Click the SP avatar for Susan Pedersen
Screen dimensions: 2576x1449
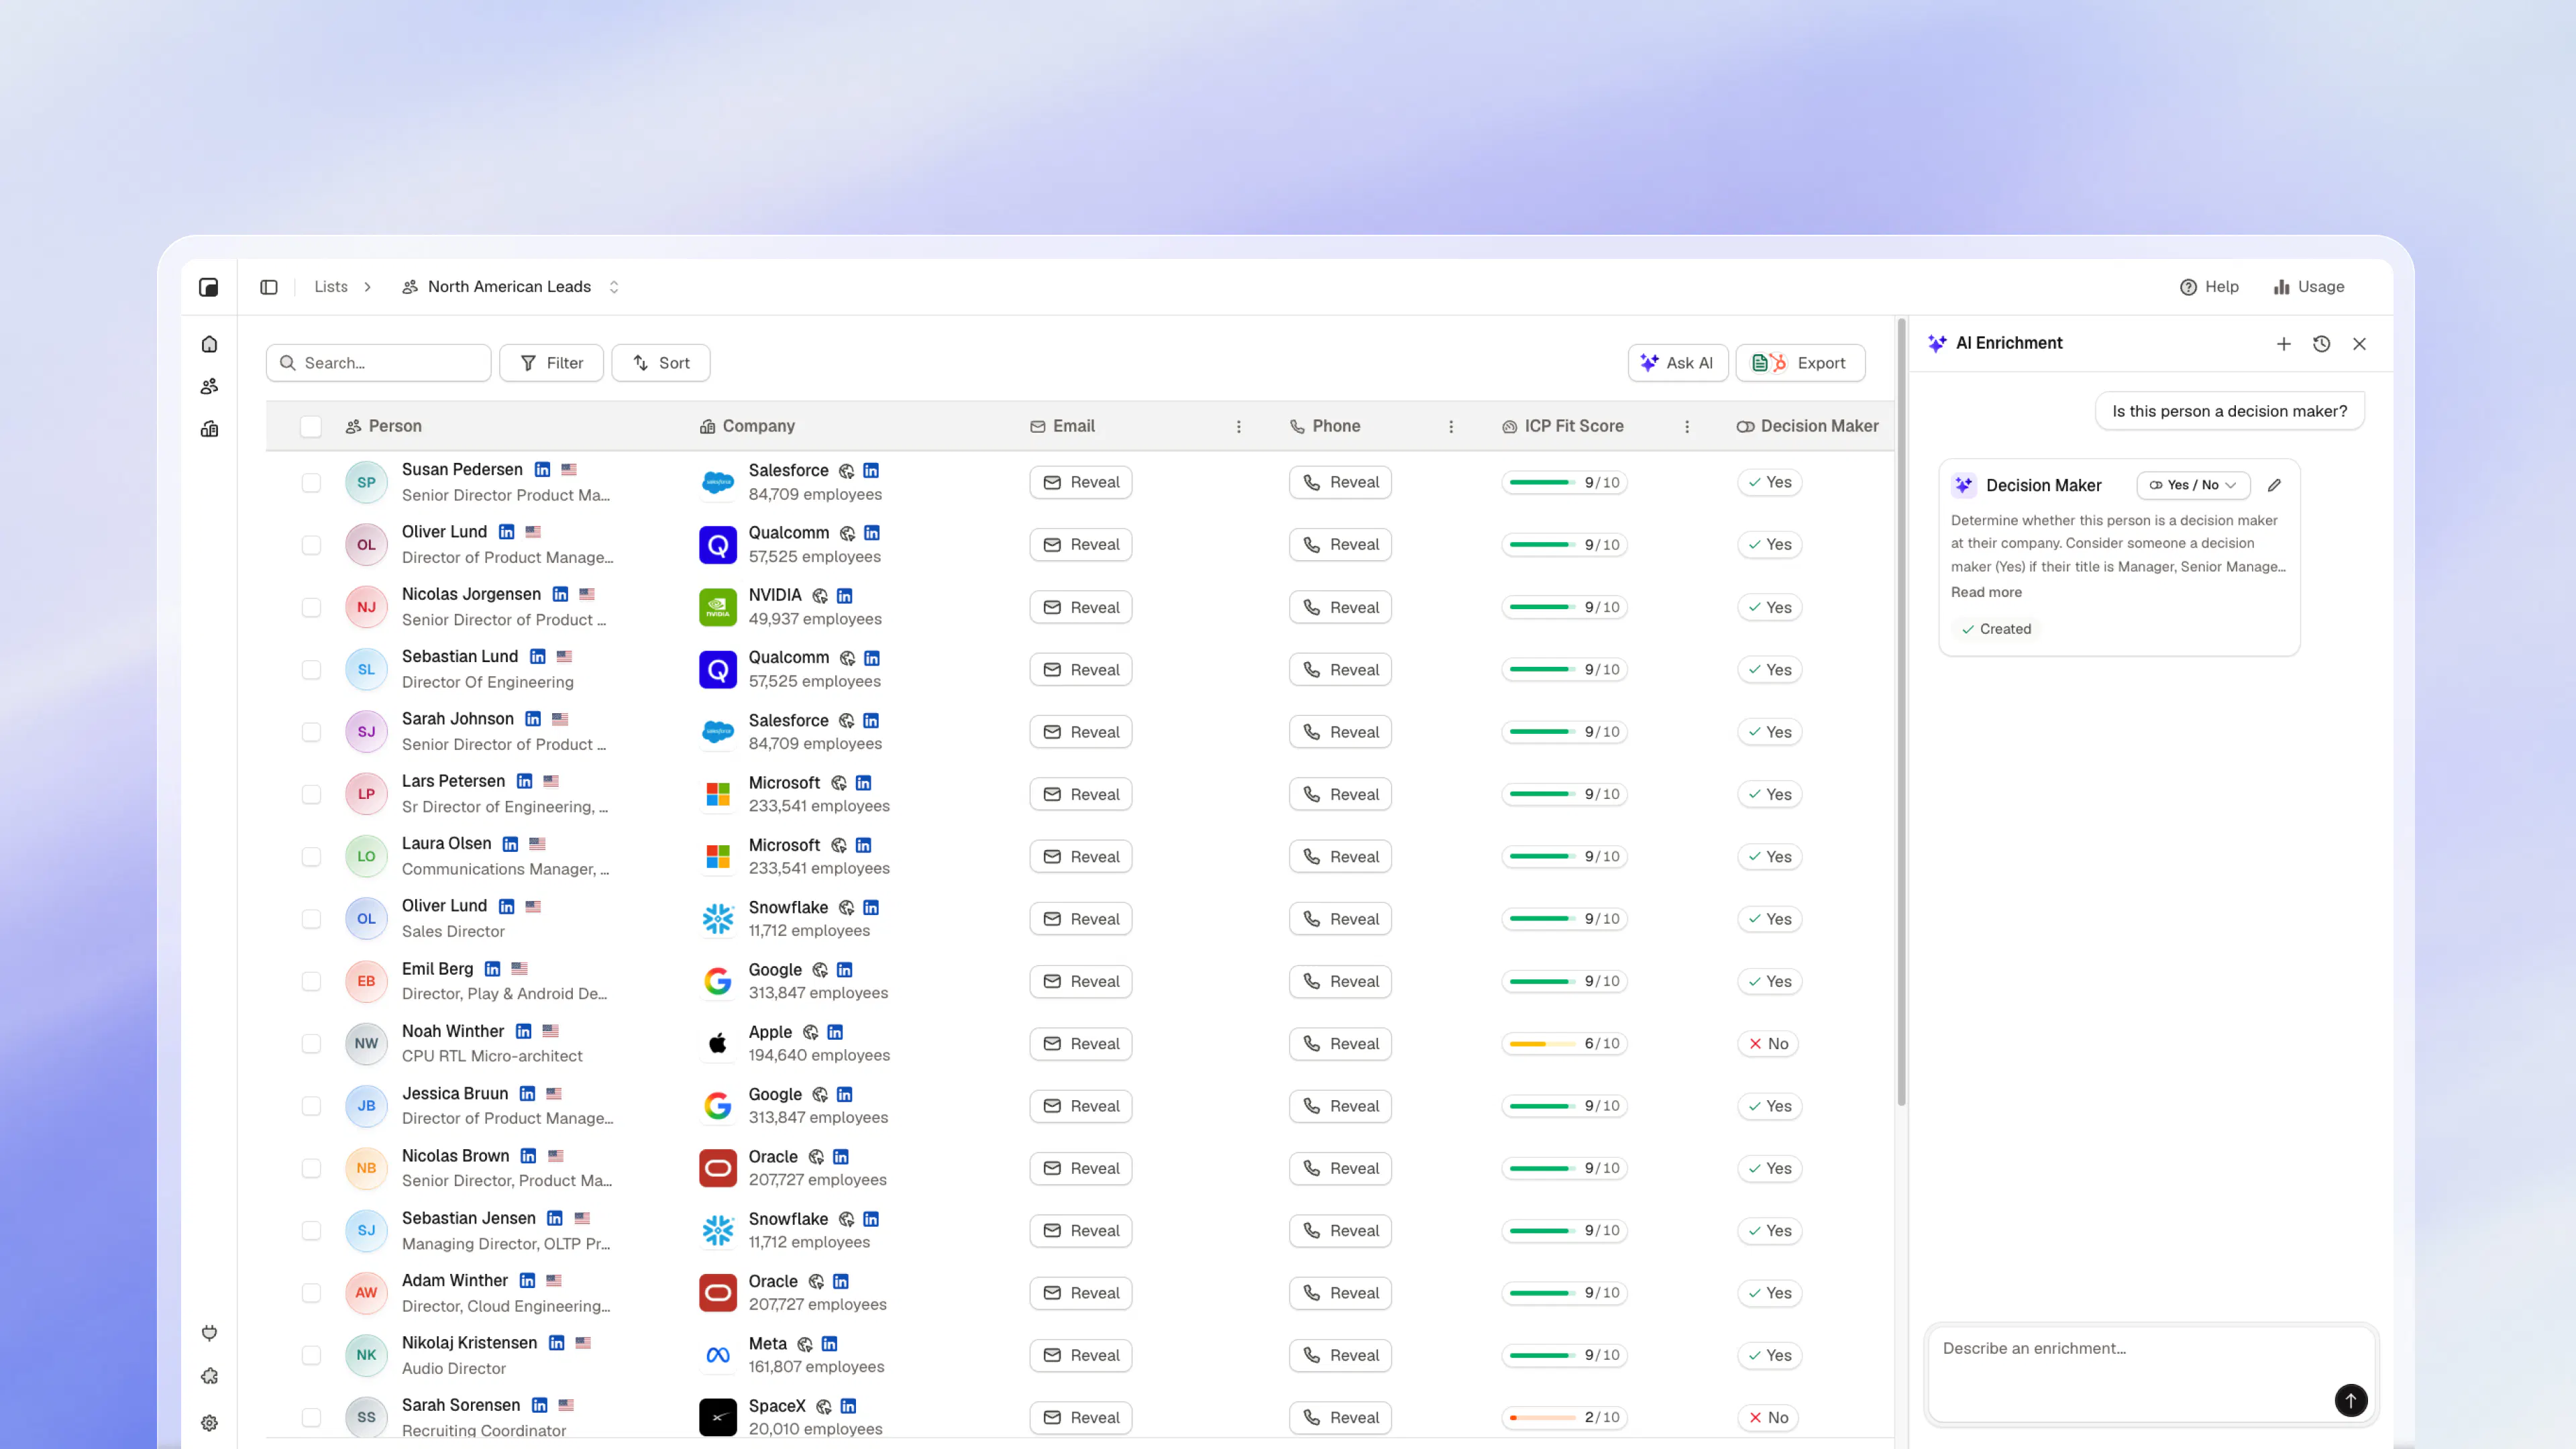tap(367, 483)
